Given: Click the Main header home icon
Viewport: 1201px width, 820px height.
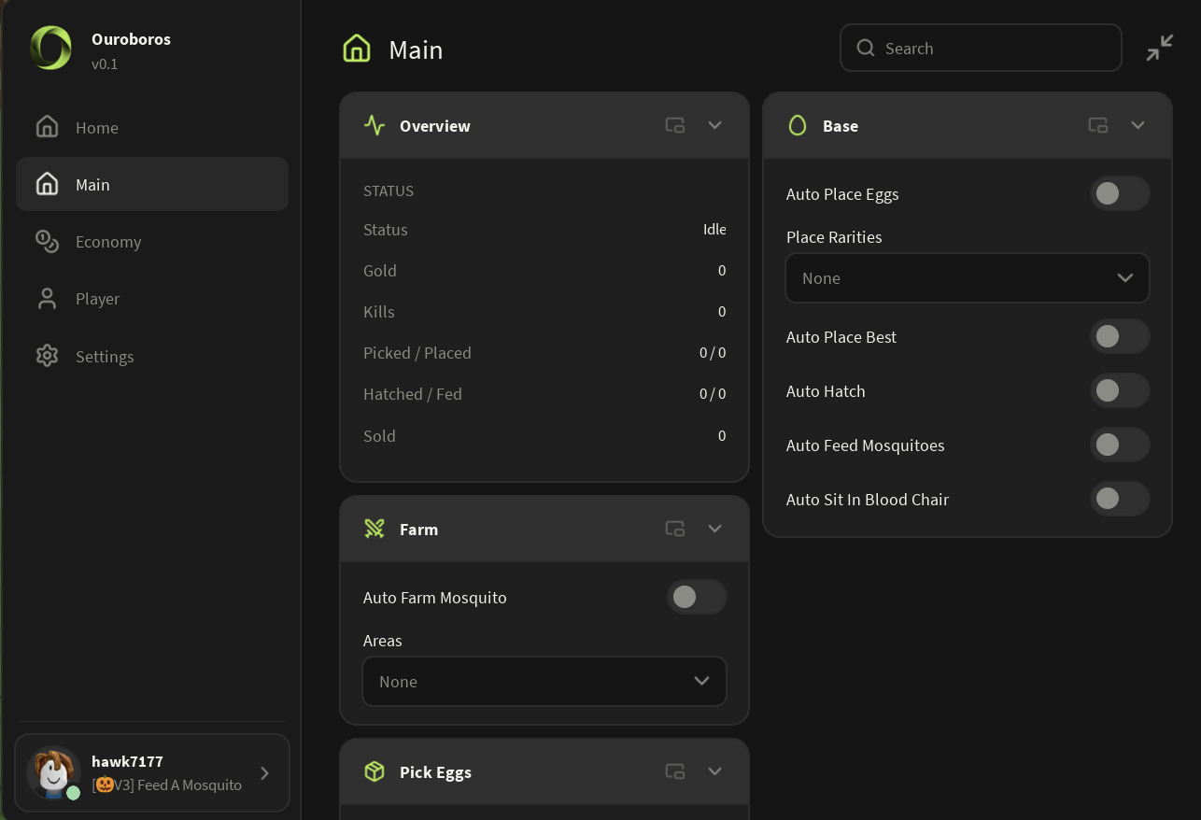Looking at the screenshot, I should [357, 49].
